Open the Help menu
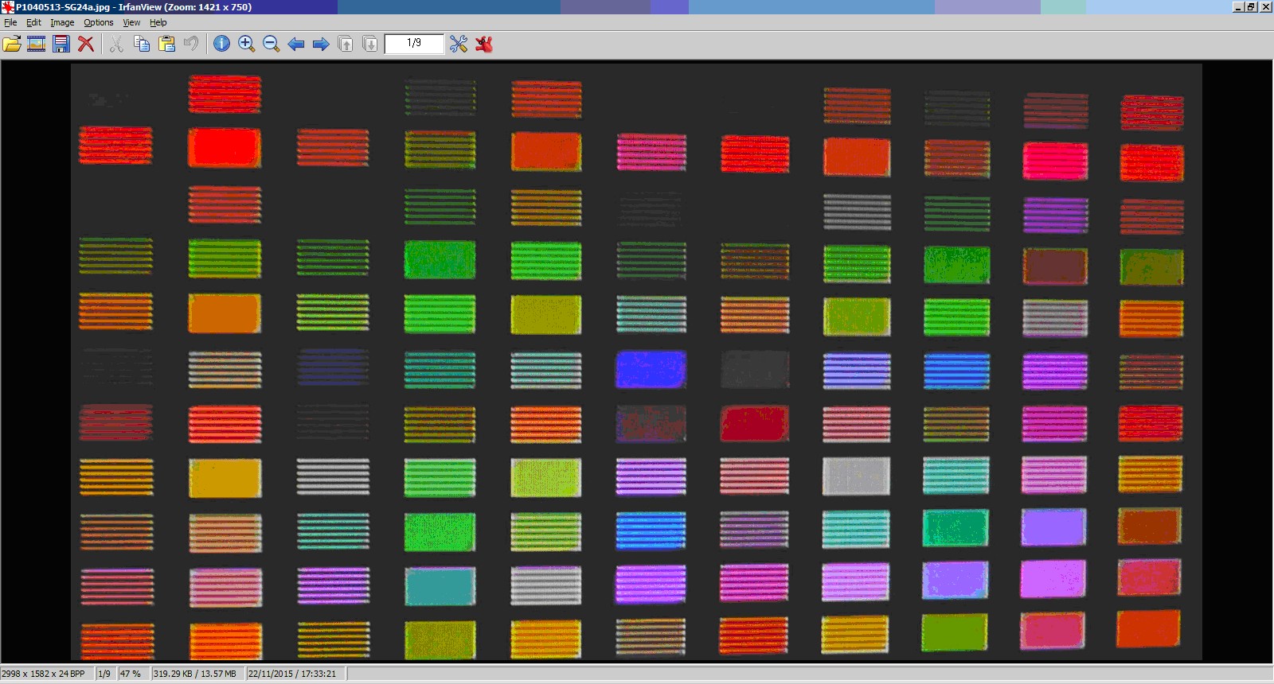Image resolution: width=1274 pixels, height=684 pixels. 158,22
